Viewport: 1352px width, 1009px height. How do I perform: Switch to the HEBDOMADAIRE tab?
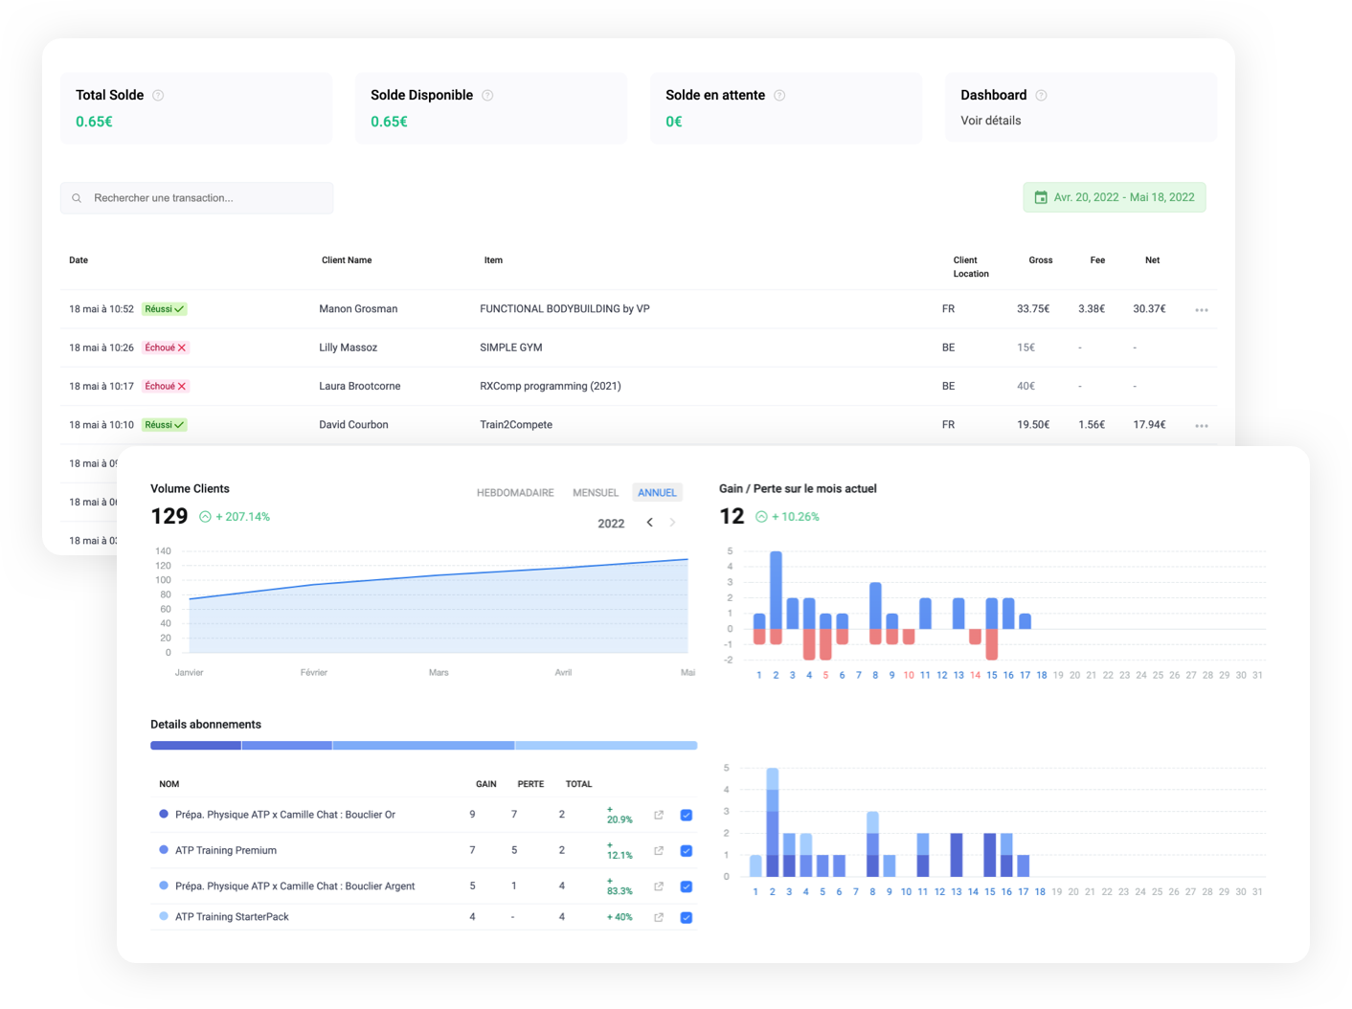point(515,493)
